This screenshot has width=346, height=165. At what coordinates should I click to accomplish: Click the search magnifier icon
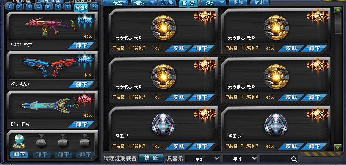pyautogui.click(x=294, y=159)
